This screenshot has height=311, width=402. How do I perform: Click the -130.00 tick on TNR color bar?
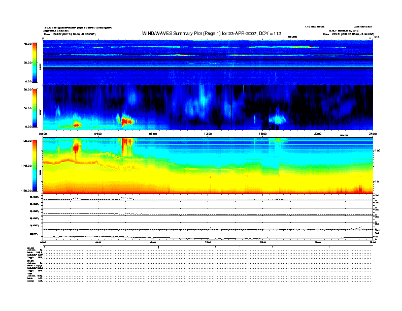[x=26, y=141]
